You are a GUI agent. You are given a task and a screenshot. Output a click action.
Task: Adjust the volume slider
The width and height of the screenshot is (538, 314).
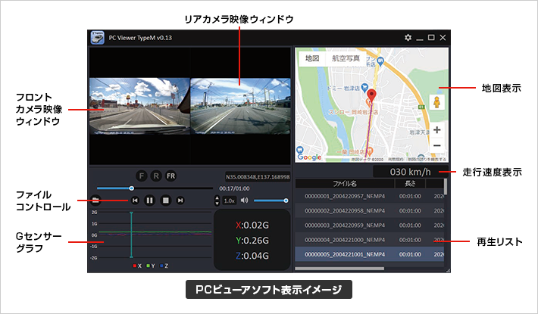[270, 201]
